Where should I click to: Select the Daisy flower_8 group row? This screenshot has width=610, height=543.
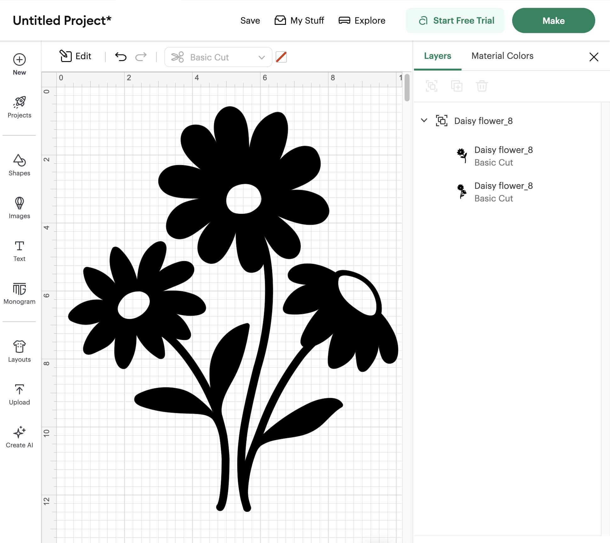(x=507, y=121)
